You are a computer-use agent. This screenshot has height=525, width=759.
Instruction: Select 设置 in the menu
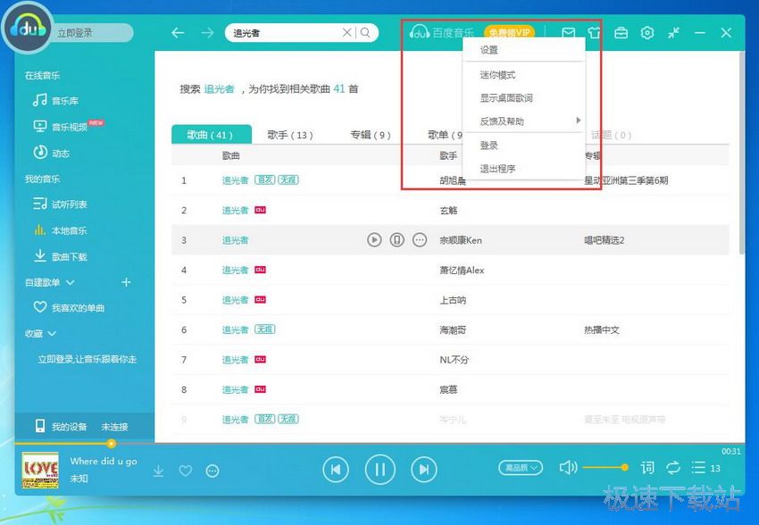524,50
